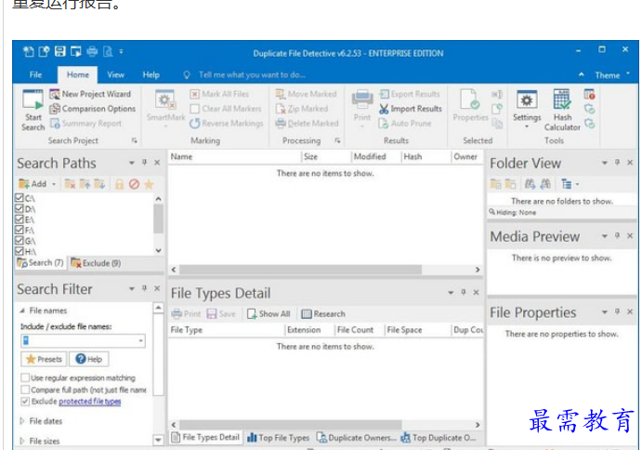This screenshot has height=450, width=642.
Task: Open Search Paths panel options arrow
Action: pyautogui.click(x=131, y=163)
